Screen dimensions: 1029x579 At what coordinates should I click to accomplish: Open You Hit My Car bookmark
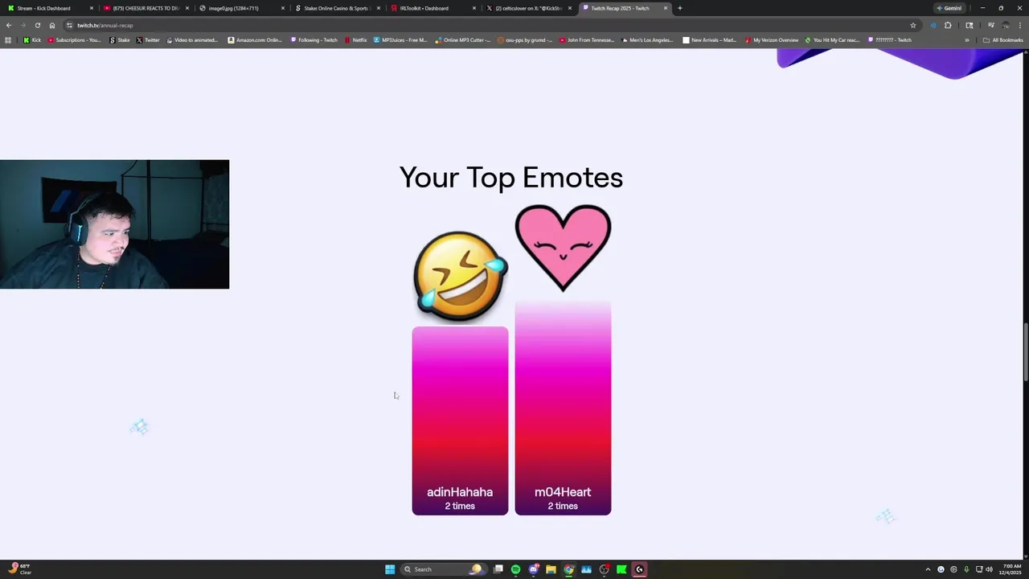[833, 40]
